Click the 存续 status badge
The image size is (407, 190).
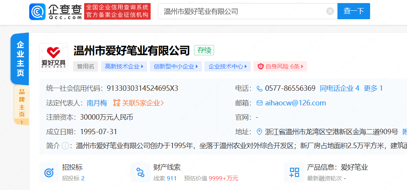pyautogui.click(x=204, y=50)
